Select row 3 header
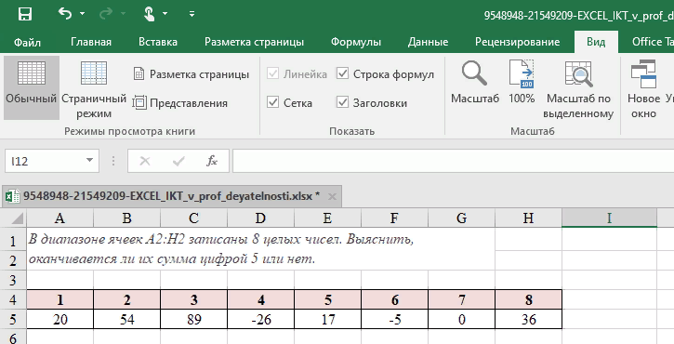Viewport: 674px width, 344px height. pos(13,281)
